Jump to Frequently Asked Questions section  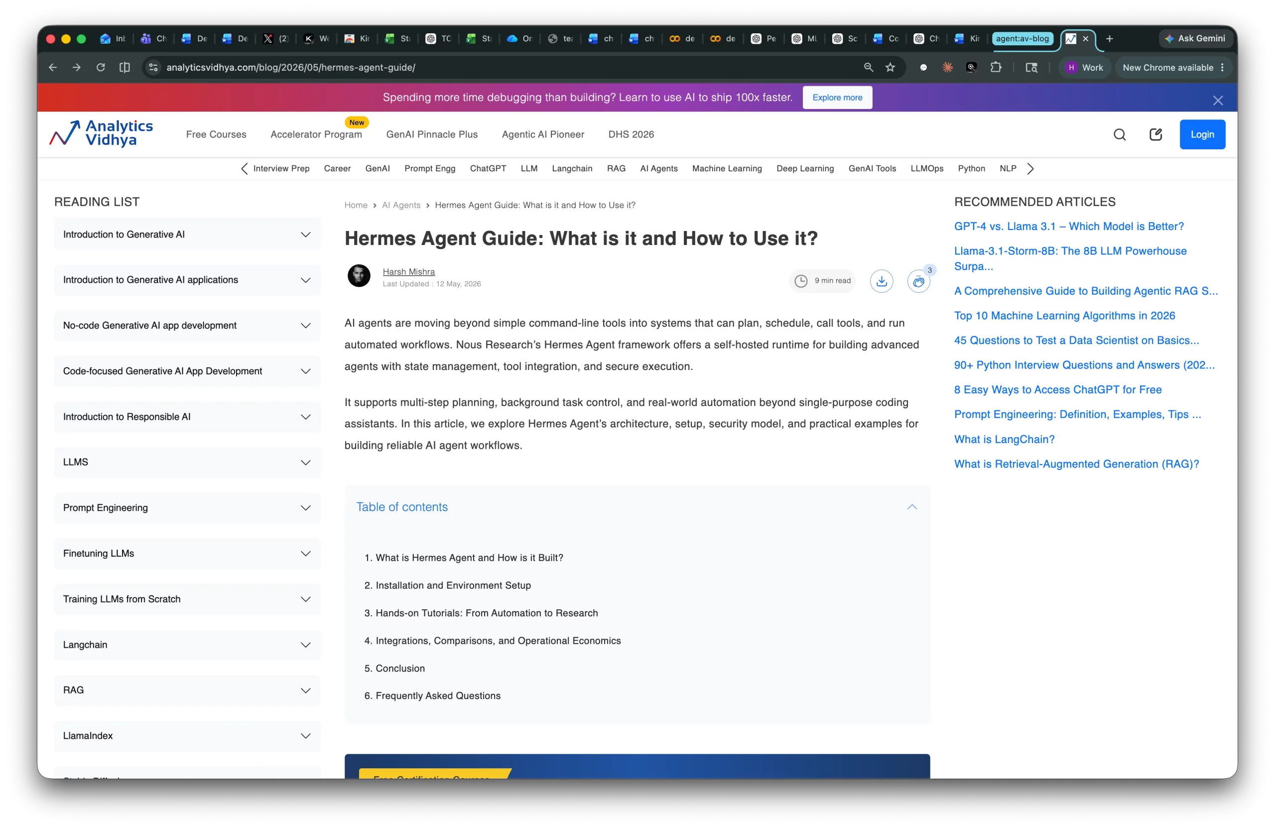point(438,696)
